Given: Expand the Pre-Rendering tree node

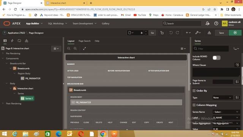Looking at the screenshot, I should pos(3,53).
